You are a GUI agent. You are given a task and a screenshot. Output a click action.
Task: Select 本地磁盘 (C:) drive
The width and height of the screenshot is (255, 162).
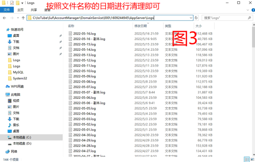click(22, 137)
